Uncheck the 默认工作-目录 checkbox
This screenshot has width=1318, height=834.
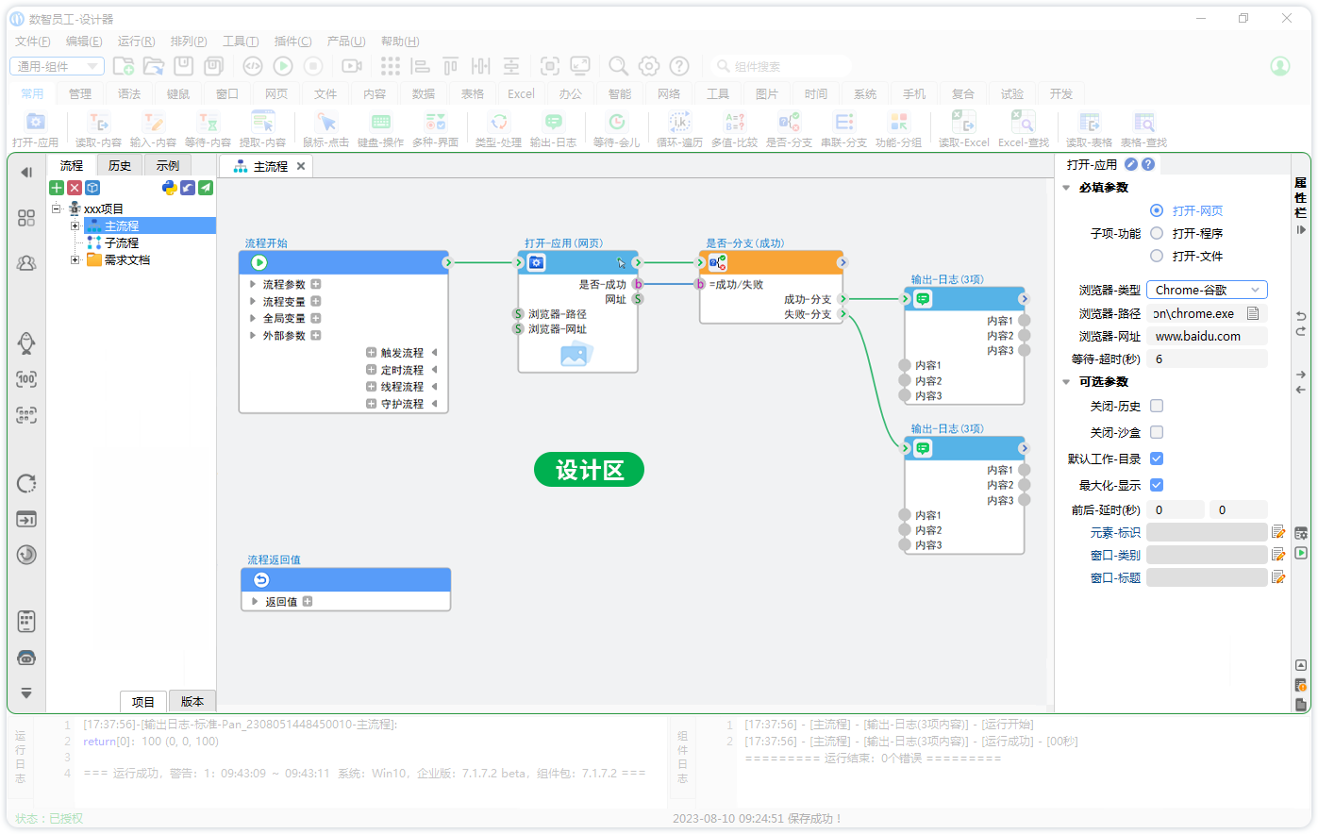click(1157, 459)
